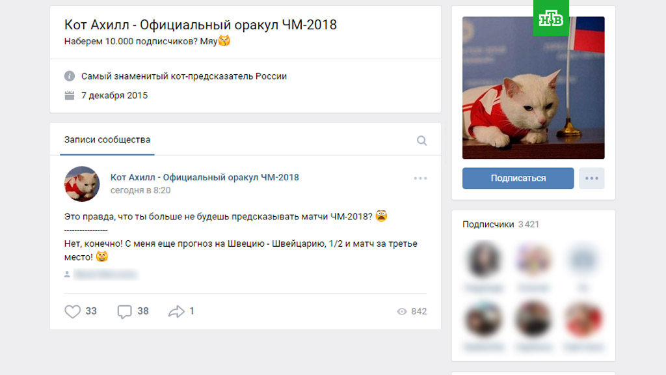Screen dimensions: 666x375
Task: Share the post with the arrow icon
Action: [176, 312]
